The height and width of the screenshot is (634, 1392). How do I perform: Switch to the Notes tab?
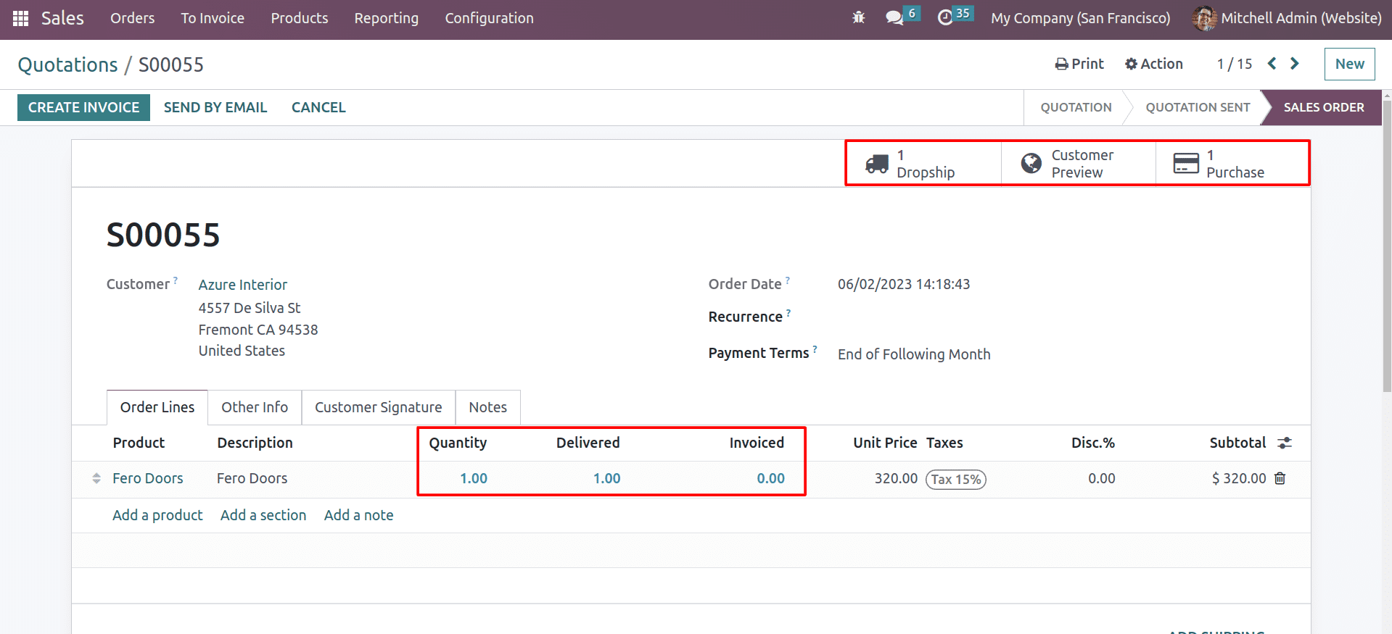[x=487, y=407]
